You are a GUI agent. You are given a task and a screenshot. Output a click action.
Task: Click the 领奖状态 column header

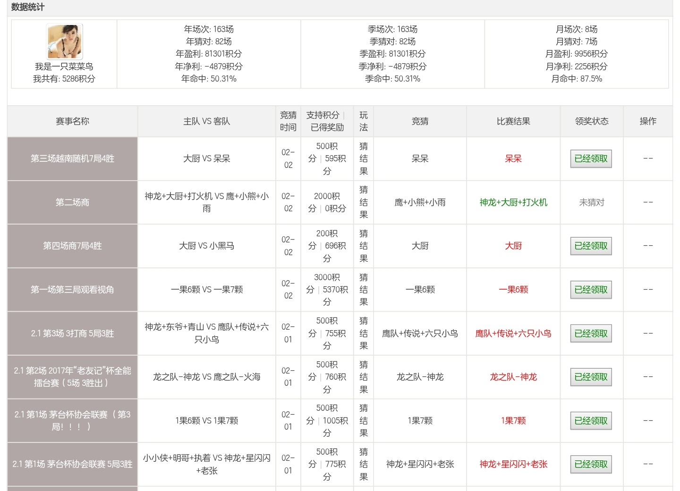click(x=592, y=121)
